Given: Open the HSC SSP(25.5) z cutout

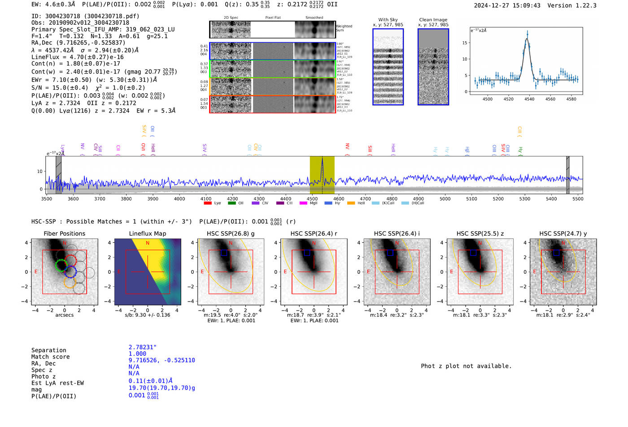Looking at the screenshot, I should point(480,272).
